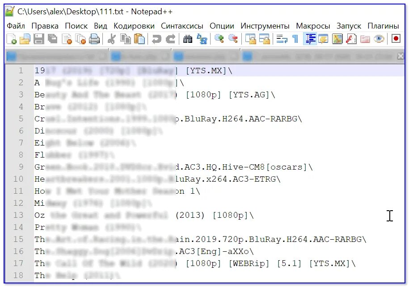Image resolution: width=409 pixels, height=287 pixels.
Task: Toggle show all characters pilcrow icon
Action: tap(295, 39)
